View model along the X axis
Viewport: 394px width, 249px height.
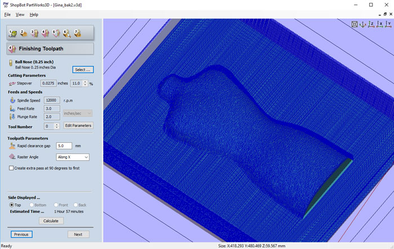point(380,24)
